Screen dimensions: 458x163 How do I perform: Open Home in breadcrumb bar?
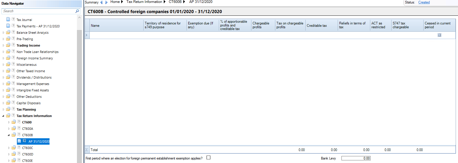(115, 2)
